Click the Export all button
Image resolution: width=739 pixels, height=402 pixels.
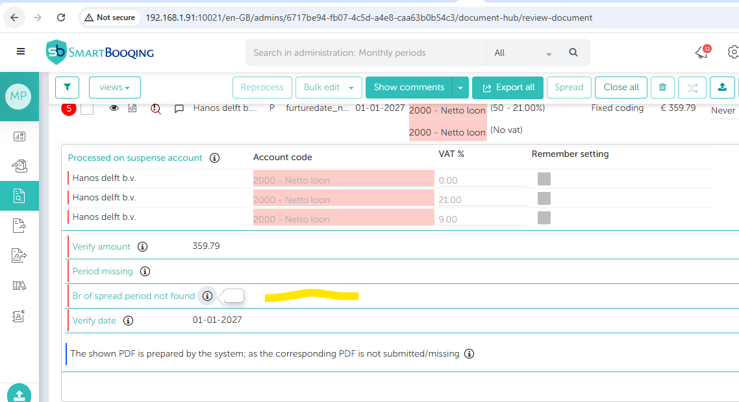tap(508, 88)
